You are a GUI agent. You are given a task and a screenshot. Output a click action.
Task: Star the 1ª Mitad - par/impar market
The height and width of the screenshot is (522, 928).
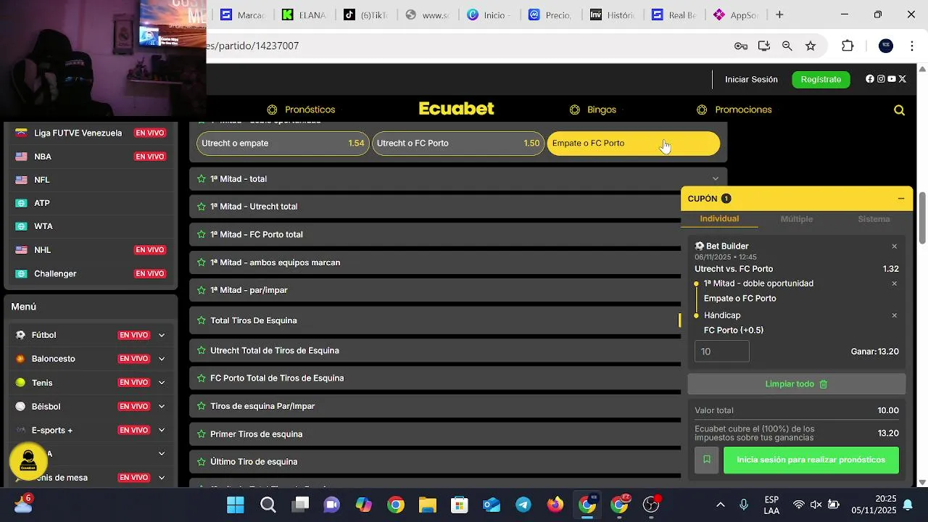point(202,290)
